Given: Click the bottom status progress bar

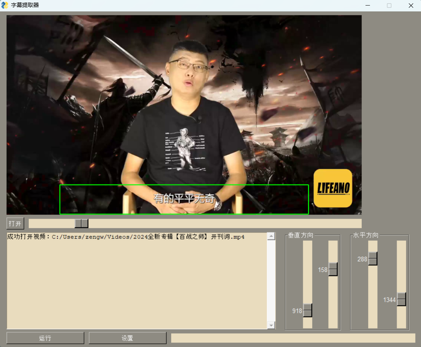Looking at the screenshot, I should pos(293,338).
